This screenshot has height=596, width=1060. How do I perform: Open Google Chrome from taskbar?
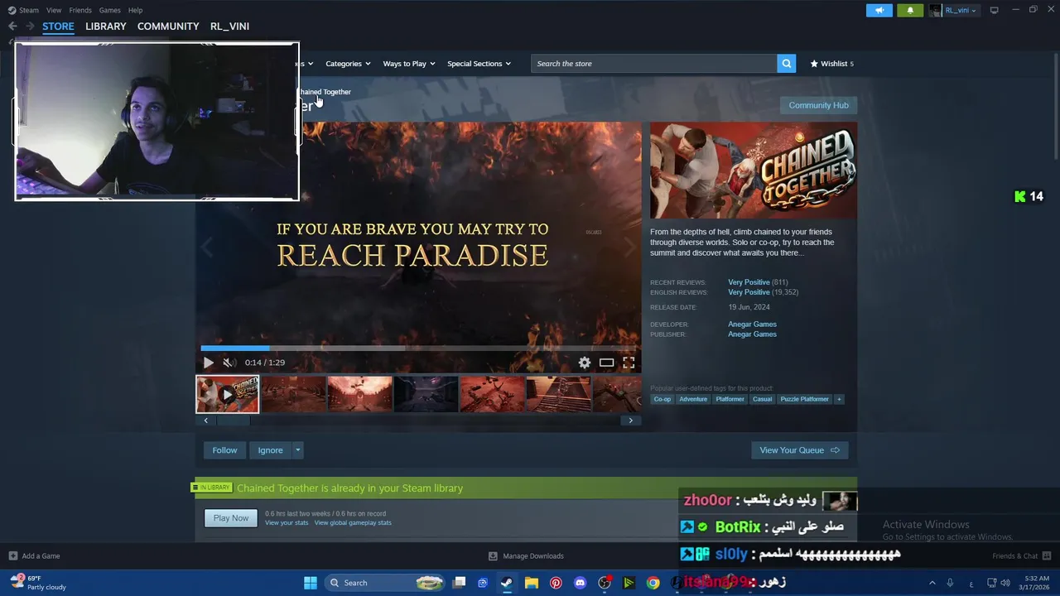pyautogui.click(x=653, y=583)
